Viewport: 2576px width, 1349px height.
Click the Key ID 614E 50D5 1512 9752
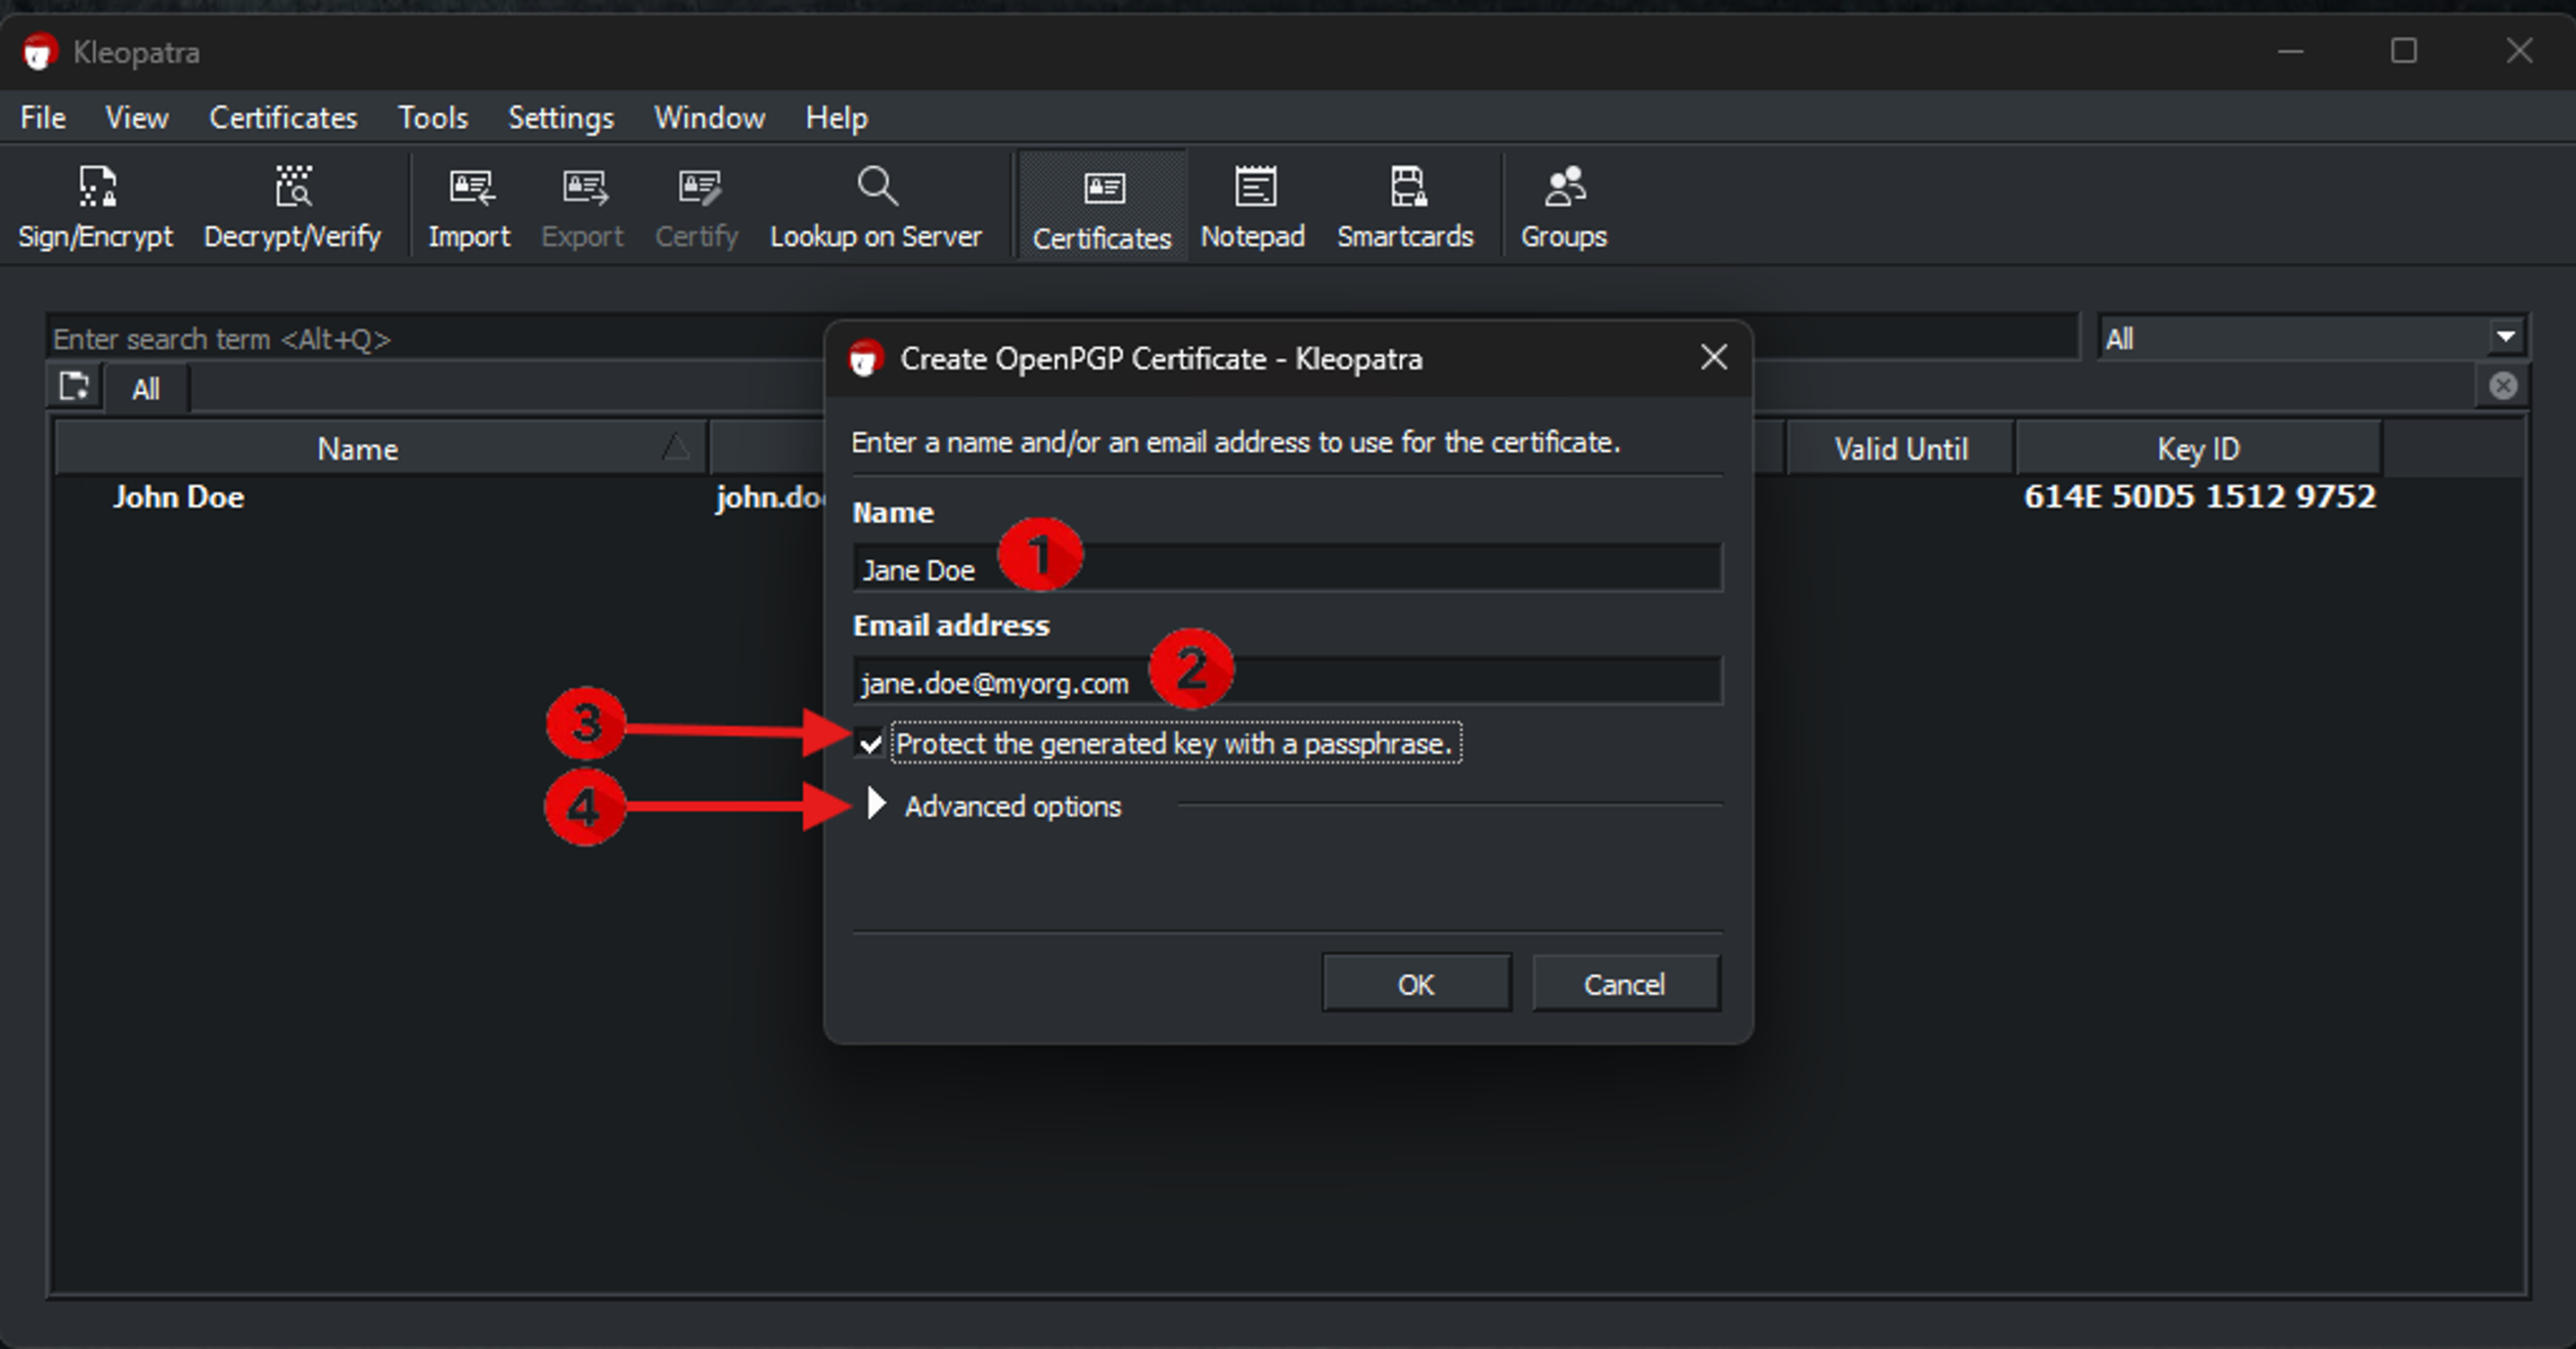tap(2199, 497)
